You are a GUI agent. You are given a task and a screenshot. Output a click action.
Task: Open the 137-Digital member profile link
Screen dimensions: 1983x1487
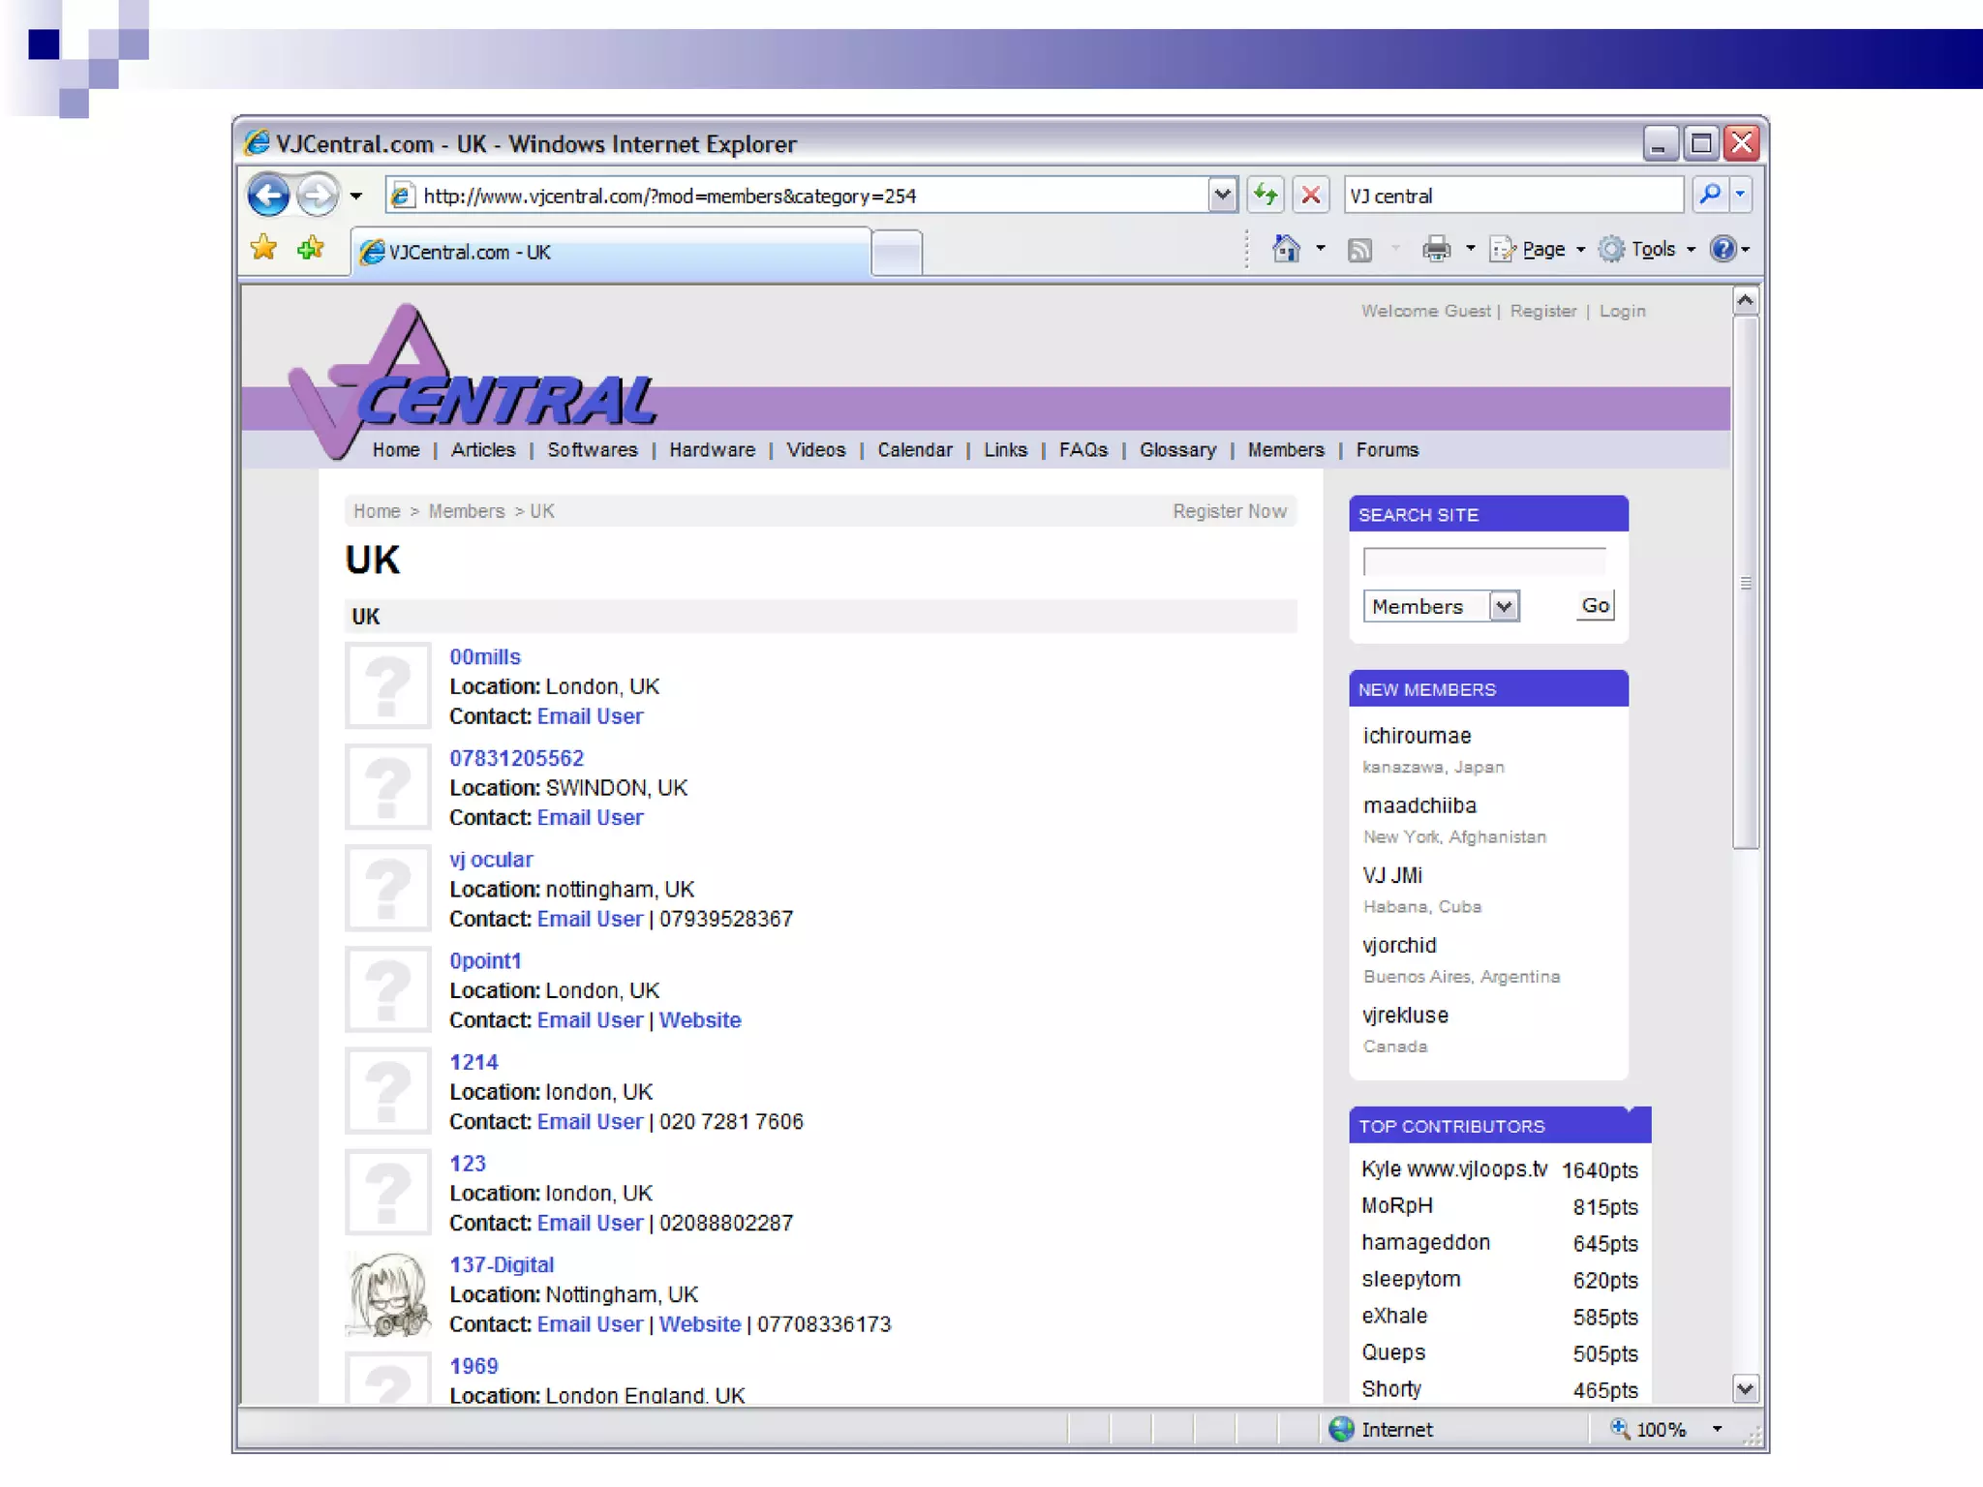(x=502, y=1265)
